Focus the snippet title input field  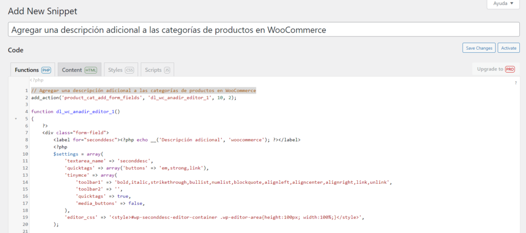(x=263, y=30)
